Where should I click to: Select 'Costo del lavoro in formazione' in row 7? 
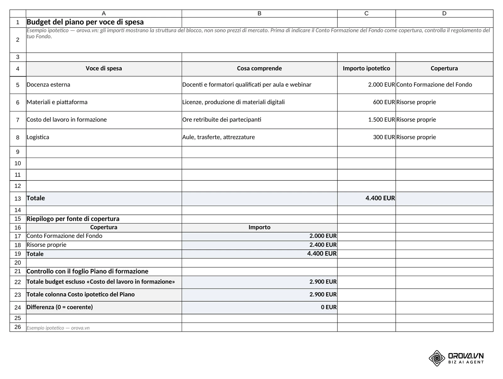[104, 120]
